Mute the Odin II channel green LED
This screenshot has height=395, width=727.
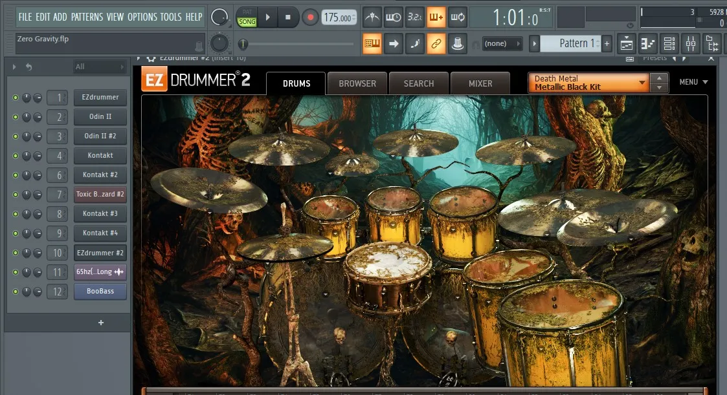pos(16,117)
